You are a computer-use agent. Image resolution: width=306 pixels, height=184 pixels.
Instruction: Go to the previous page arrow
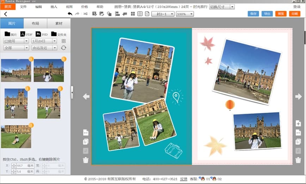[x=86, y=97]
